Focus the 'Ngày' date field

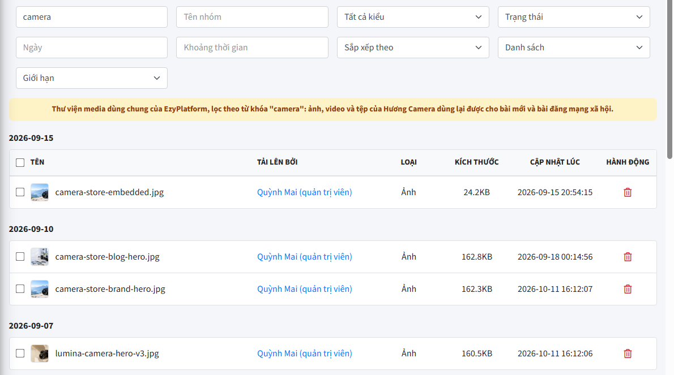pyautogui.click(x=92, y=48)
